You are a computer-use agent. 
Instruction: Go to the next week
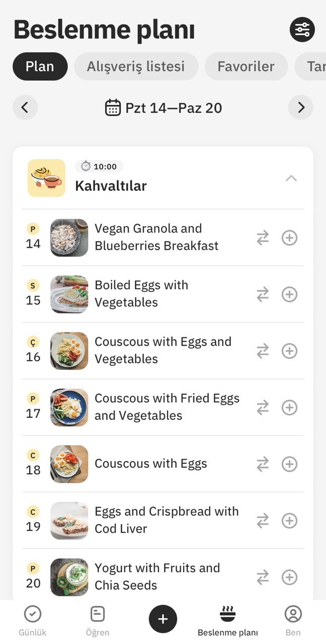tap(301, 108)
